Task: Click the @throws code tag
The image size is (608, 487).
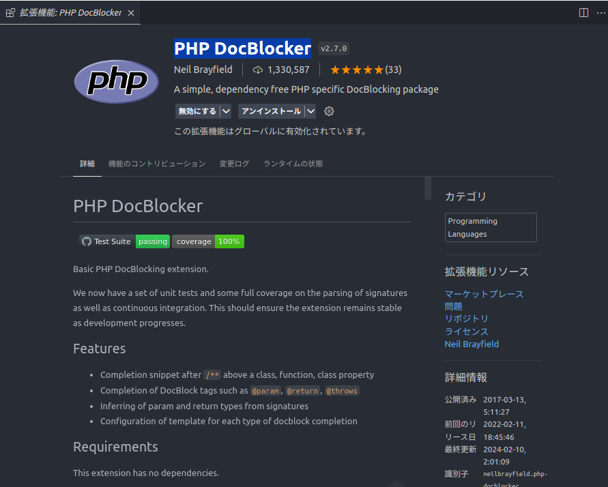Action: pos(342,391)
